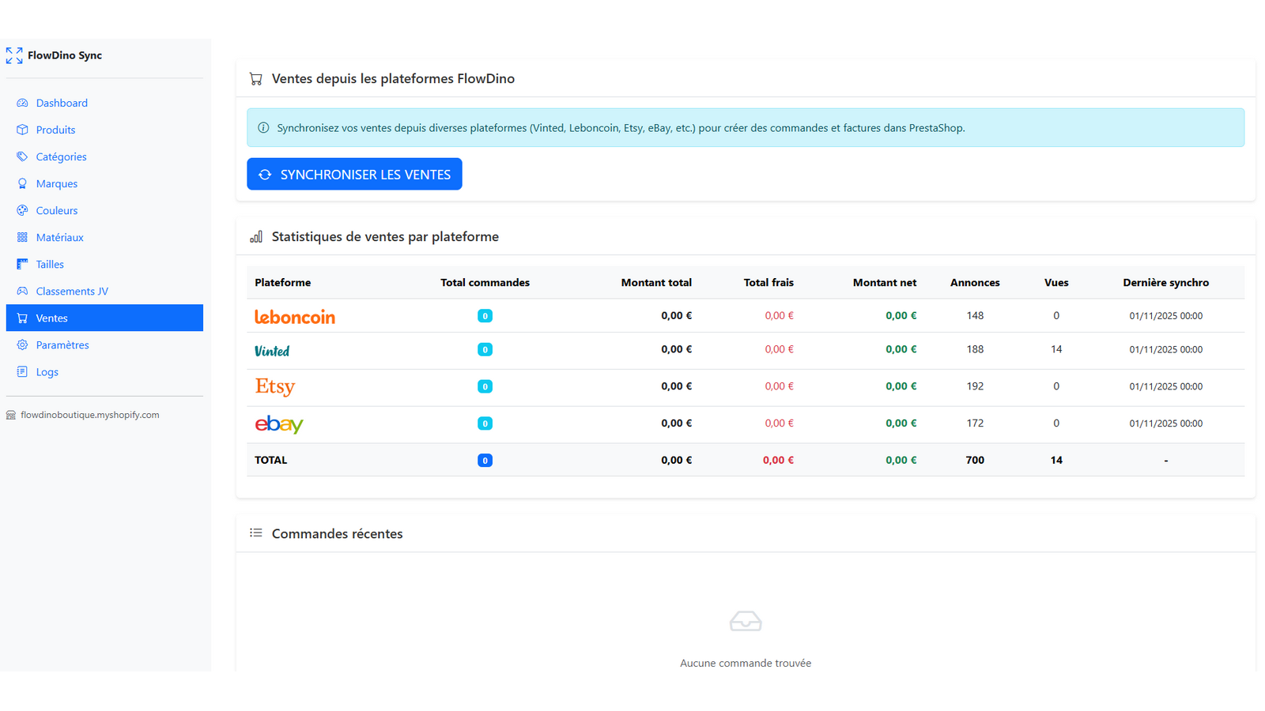Click the Etsy platform logo
The height and width of the screenshot is (711, 1265).
[x=274, y=386]
